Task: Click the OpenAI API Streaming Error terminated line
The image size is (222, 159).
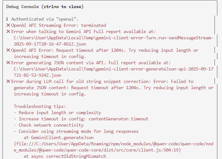Action: click(x=59, y=25)
